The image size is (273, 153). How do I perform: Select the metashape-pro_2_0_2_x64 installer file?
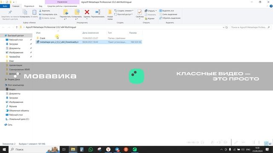pyautogui.click(x=89, y=42)
